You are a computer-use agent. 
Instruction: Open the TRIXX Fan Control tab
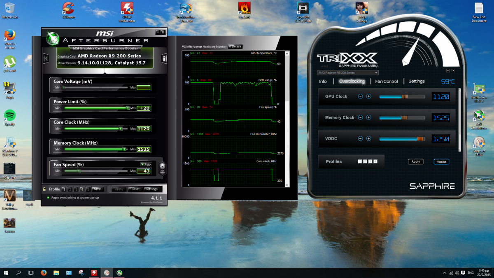(387, 82)
